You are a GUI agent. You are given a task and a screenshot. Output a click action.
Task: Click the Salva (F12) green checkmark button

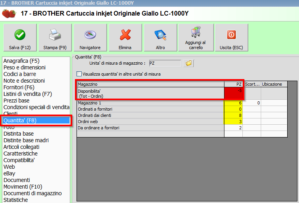pyautogui.click(x=20, y=37)
